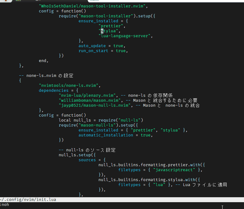Click the "lua" filetype string
Screen dimensions: 244x209
(159, 185)
